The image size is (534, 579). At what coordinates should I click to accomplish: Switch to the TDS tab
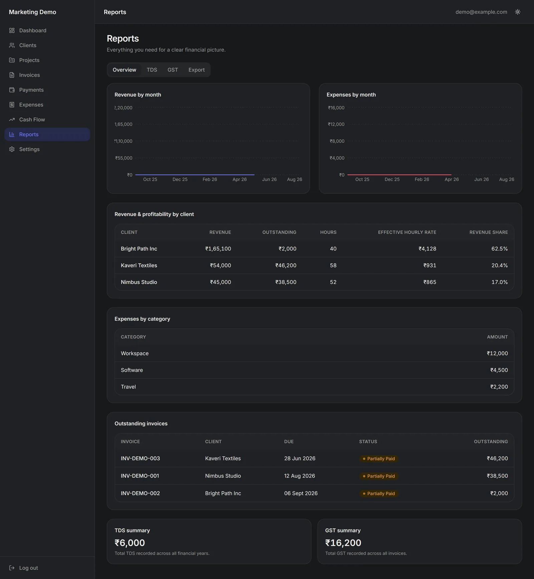pyautogui.click(x=152, y=70)
